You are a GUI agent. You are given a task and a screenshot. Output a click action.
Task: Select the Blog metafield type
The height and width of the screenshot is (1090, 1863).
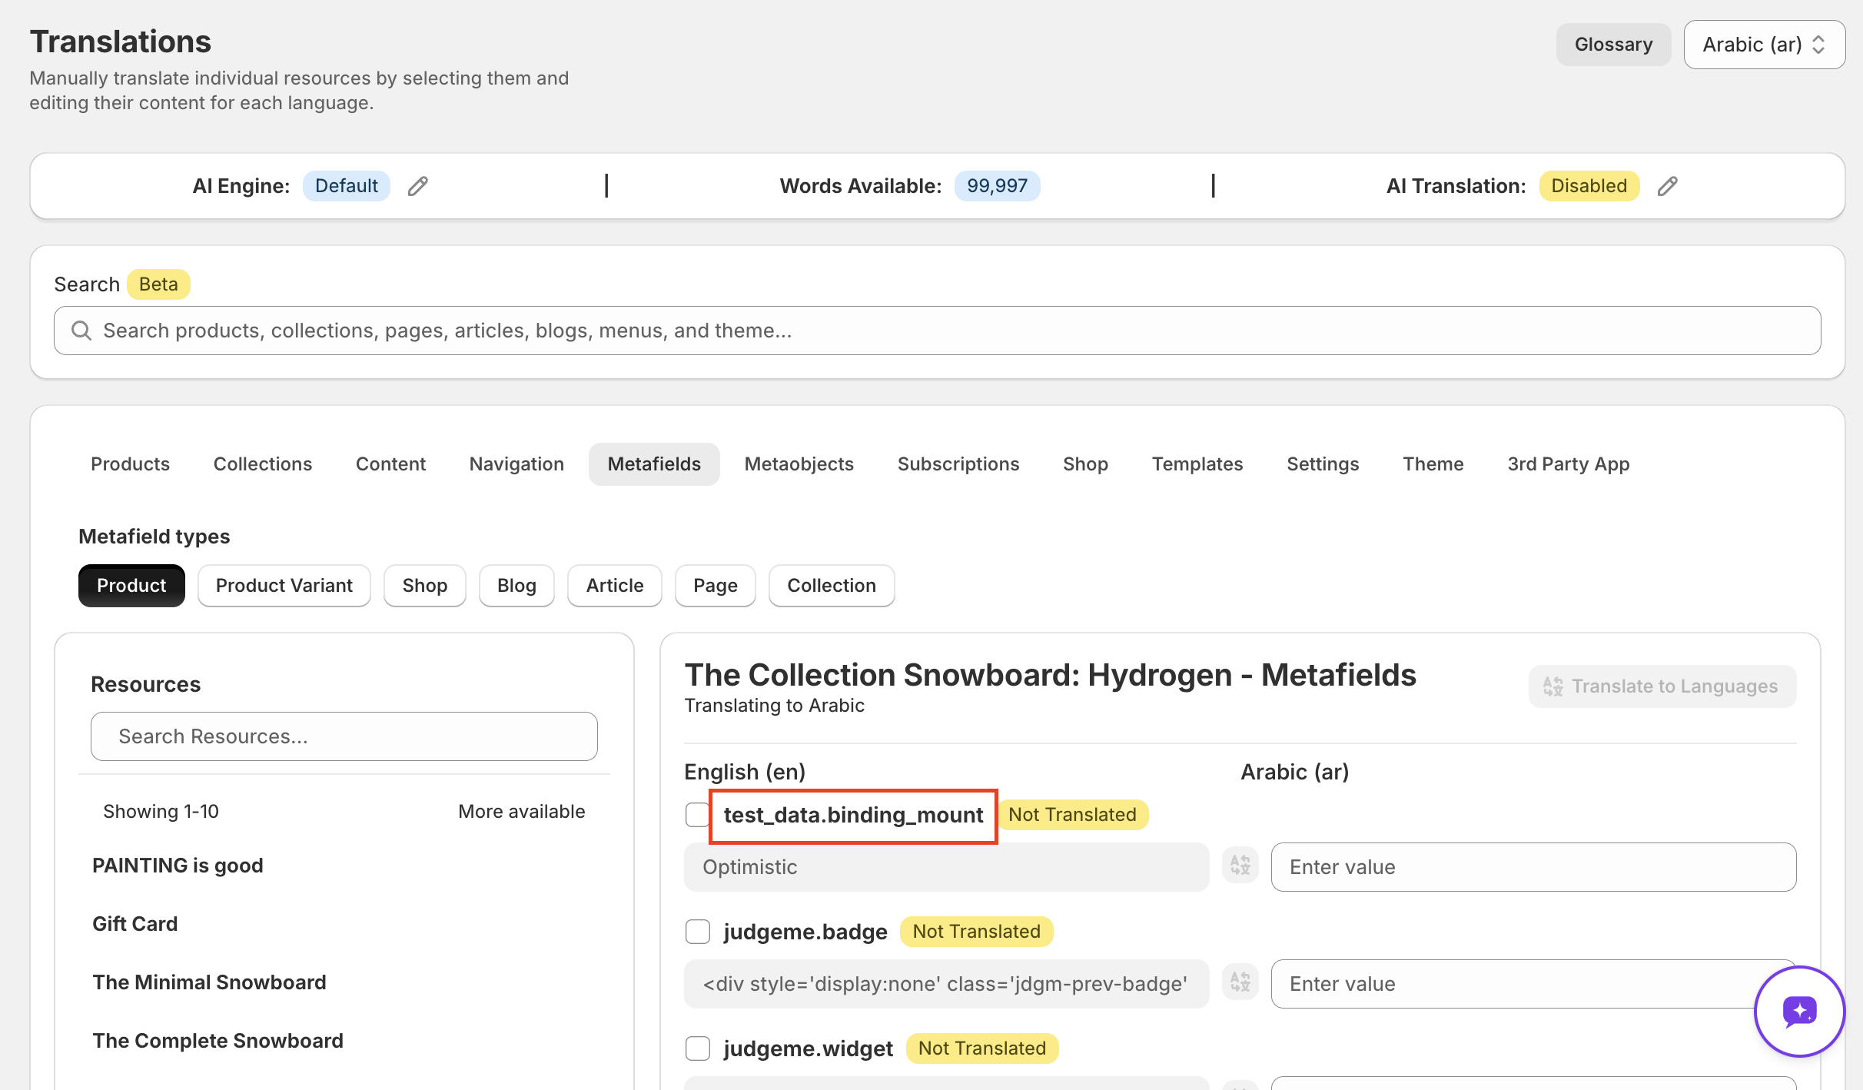pos(516,586)
